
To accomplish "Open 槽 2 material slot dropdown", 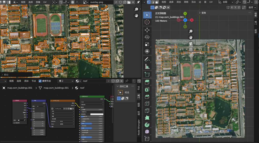I will [65, 81].
